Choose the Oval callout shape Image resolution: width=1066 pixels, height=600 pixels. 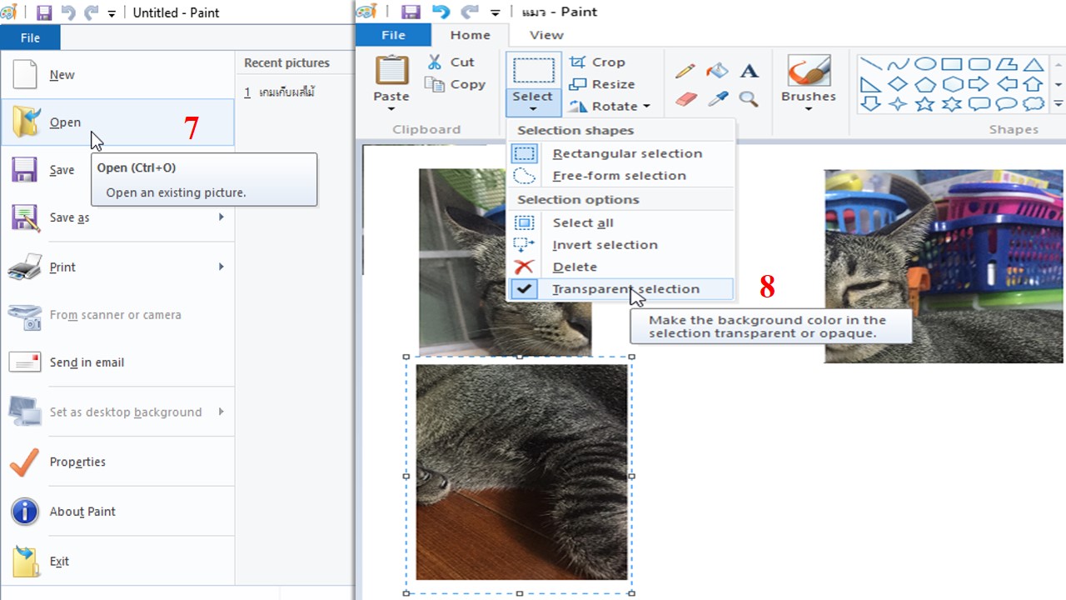pyautogui.click(x=1006, y=104)
